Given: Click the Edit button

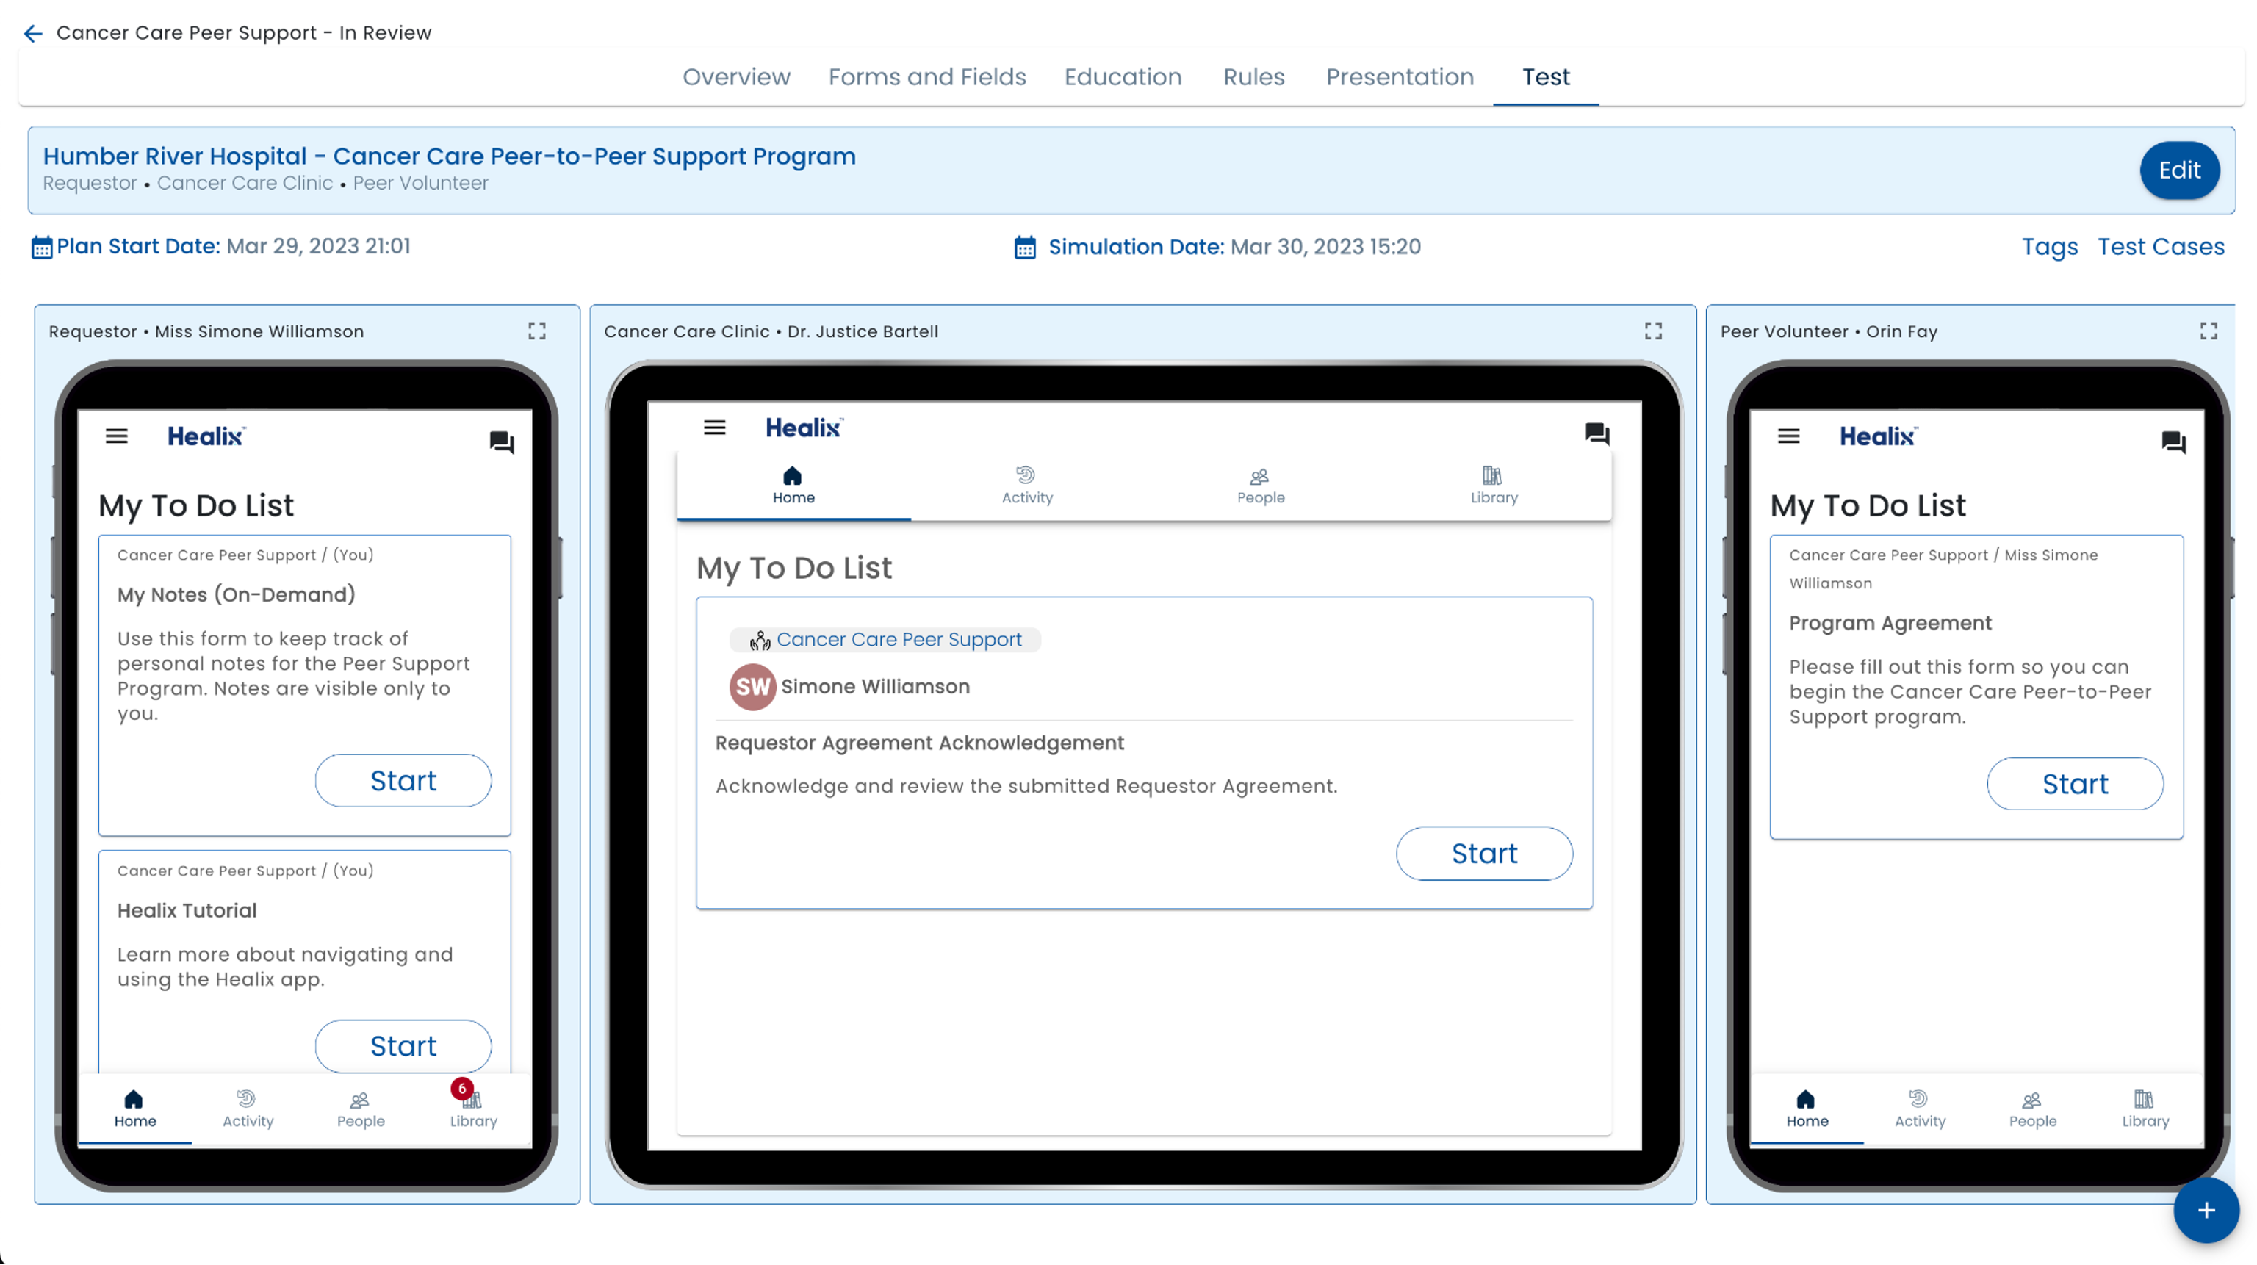Looking at the screenshot, I should (x=2179, y=170).
